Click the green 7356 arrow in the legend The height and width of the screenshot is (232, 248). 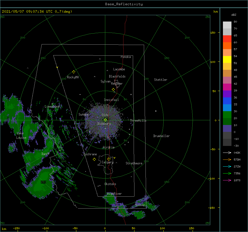tap(227, 174)
